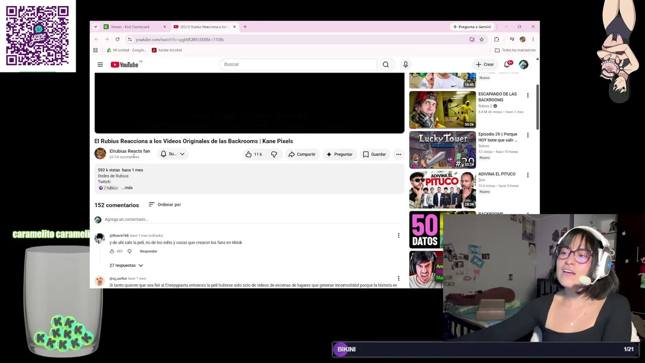The image size is (645, 363).
Task: Like the comment by @Roxmi768
Action: pos(112,251)
